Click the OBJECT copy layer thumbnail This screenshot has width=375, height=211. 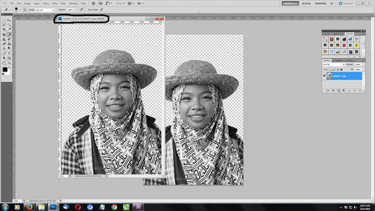tap(329, 76)
